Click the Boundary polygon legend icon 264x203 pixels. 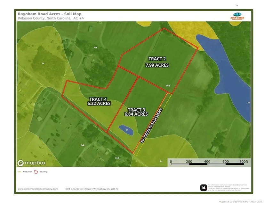click(x=36, y=171)
